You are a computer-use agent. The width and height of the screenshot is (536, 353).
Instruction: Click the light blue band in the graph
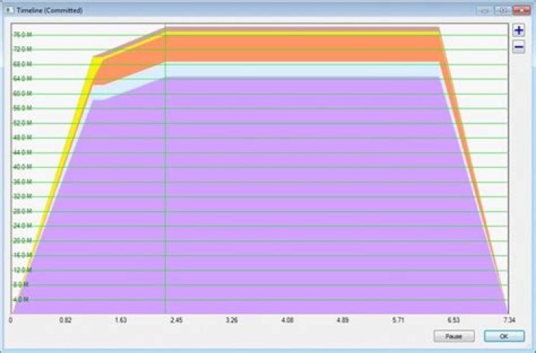(x=301, y=70)
